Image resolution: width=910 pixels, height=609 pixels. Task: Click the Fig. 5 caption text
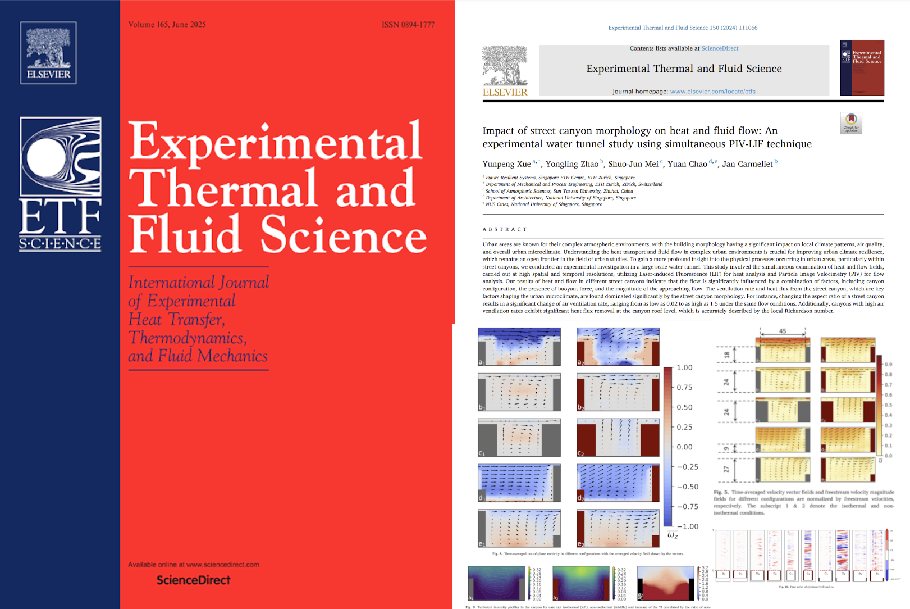click(803, 502)
